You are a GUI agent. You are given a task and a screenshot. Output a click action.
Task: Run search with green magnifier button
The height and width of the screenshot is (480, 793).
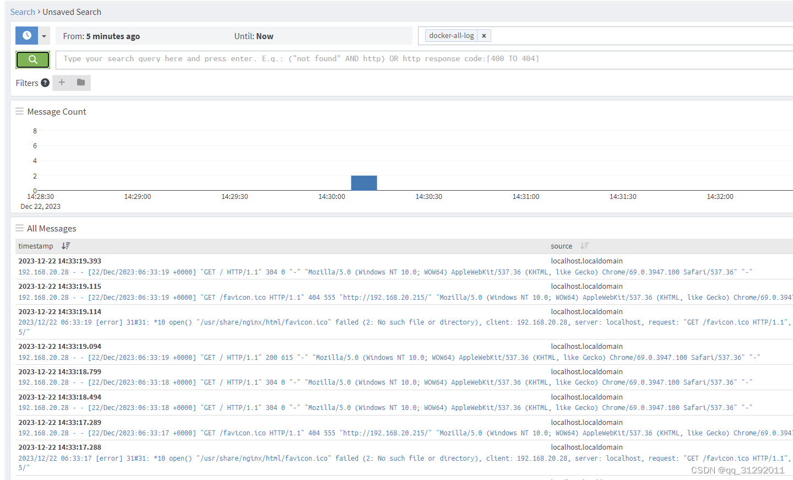pos(32,60)
